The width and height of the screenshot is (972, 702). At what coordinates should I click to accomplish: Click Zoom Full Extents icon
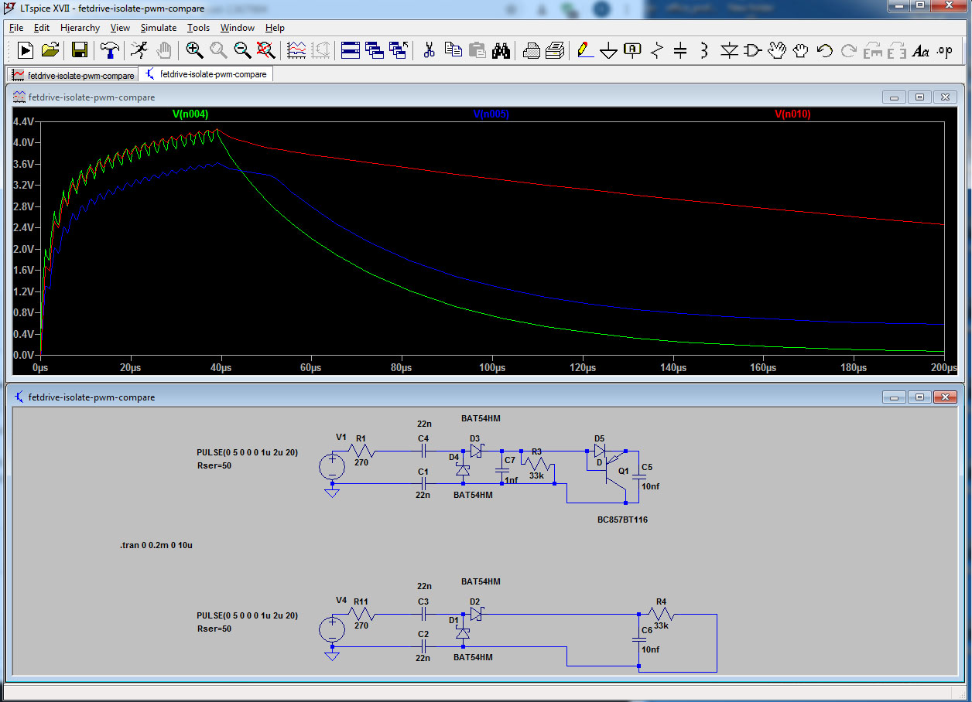point(265,50)
